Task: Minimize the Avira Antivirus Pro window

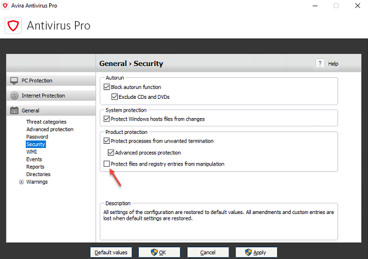Action: coord(315,6)
